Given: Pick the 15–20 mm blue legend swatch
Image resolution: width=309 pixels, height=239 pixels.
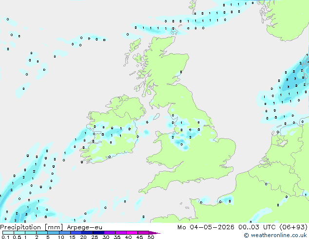Looking at the screenshot, I should [76, 233].
